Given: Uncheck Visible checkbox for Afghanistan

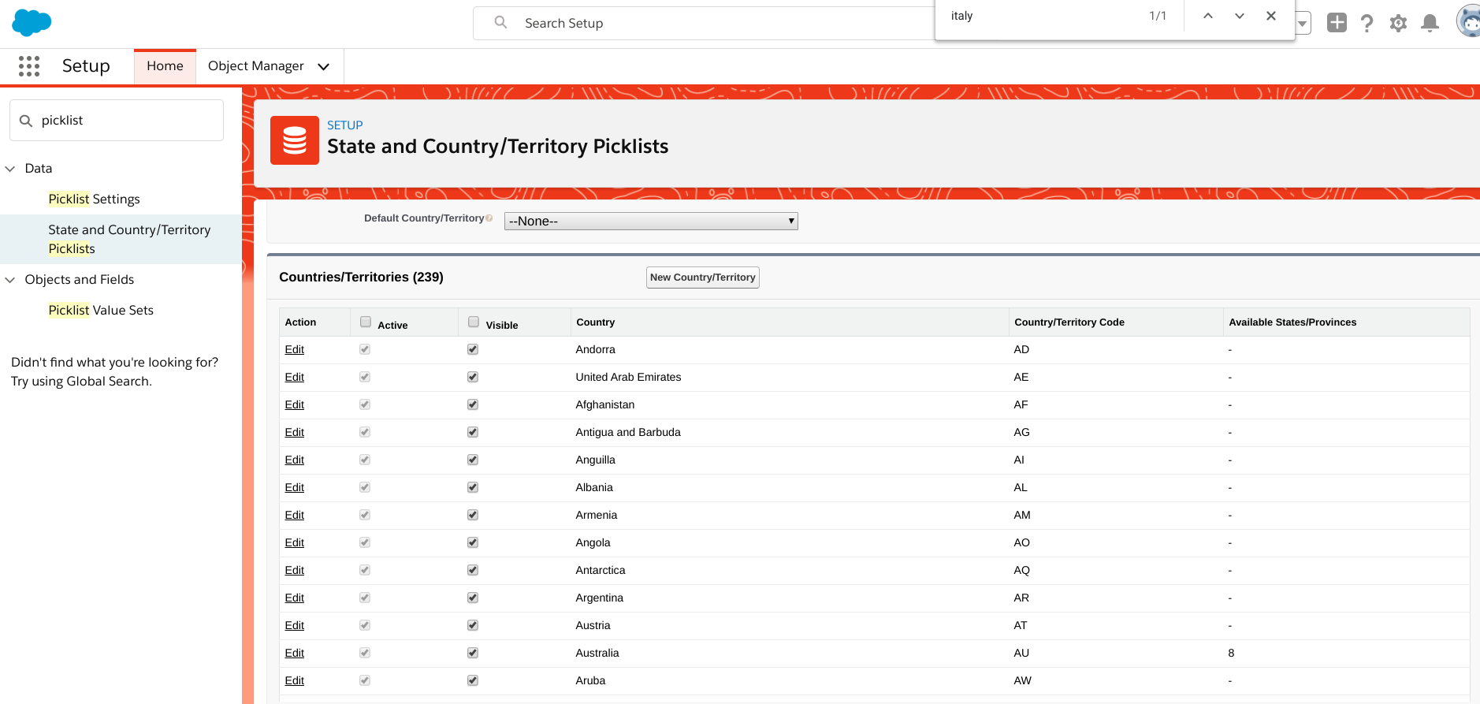Looking at the screenshot, I should [x=473, y=404].
